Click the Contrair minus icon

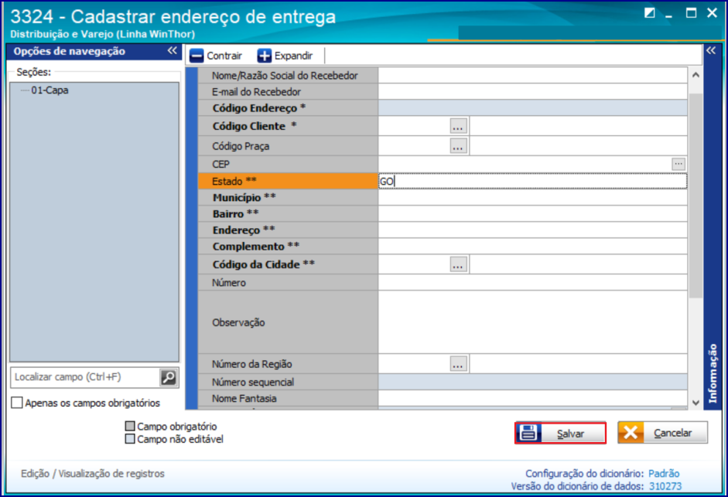click(x=197, y=56)
